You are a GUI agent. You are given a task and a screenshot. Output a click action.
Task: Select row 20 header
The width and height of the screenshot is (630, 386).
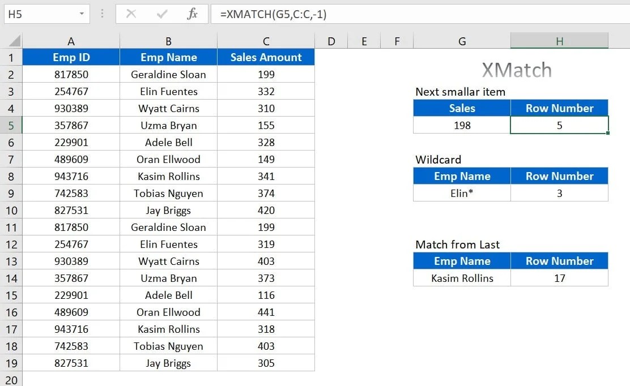coord(11,379)
